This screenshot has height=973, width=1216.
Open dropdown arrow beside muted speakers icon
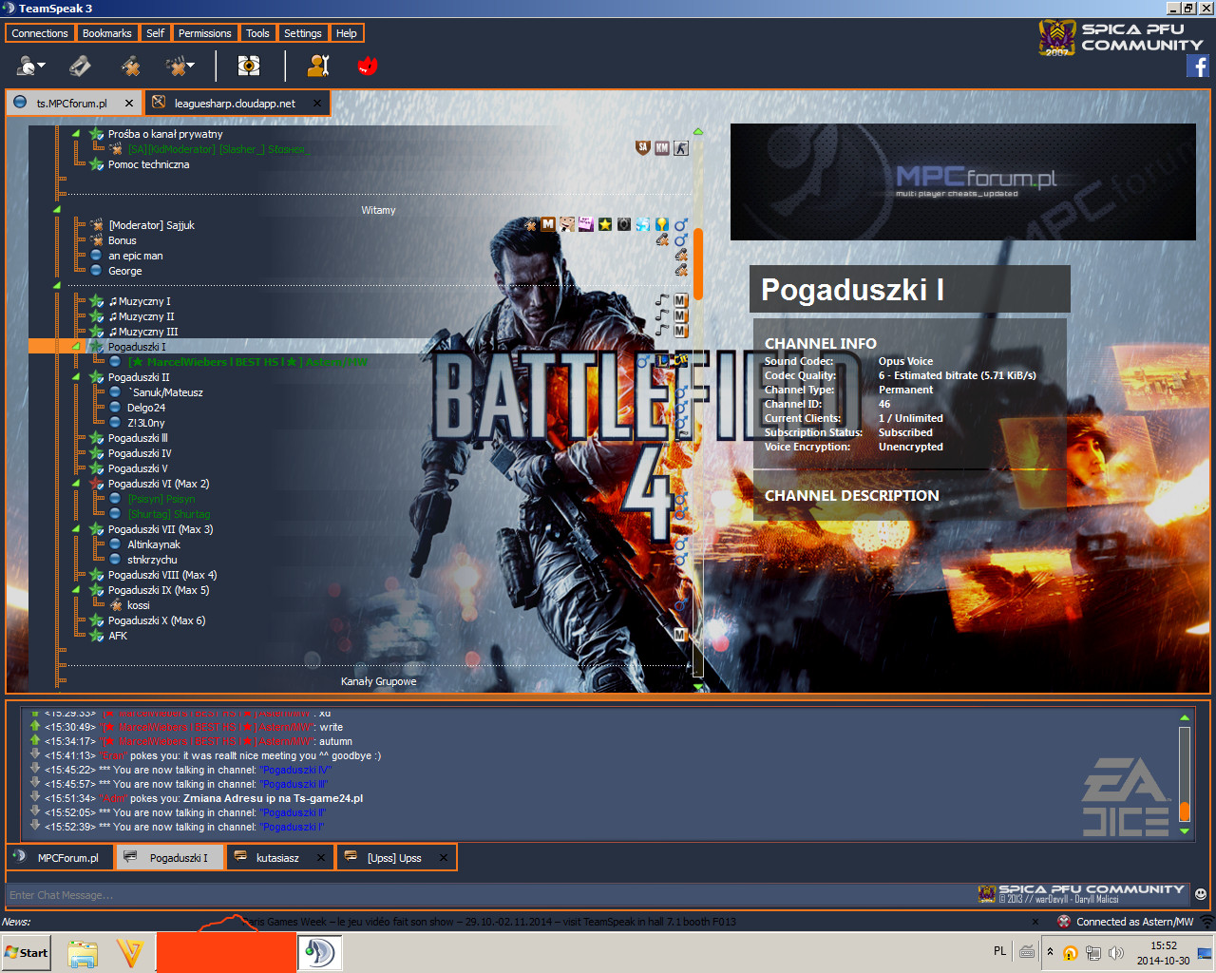coord(191,67)
